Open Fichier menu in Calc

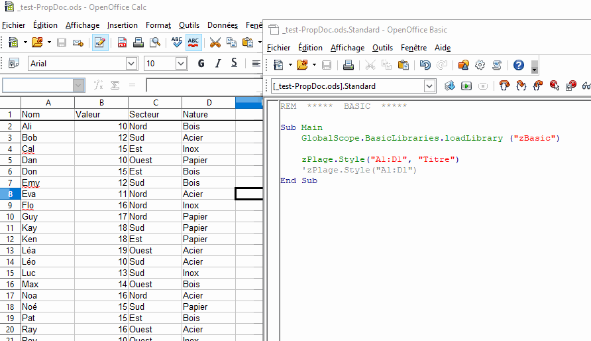13,25
